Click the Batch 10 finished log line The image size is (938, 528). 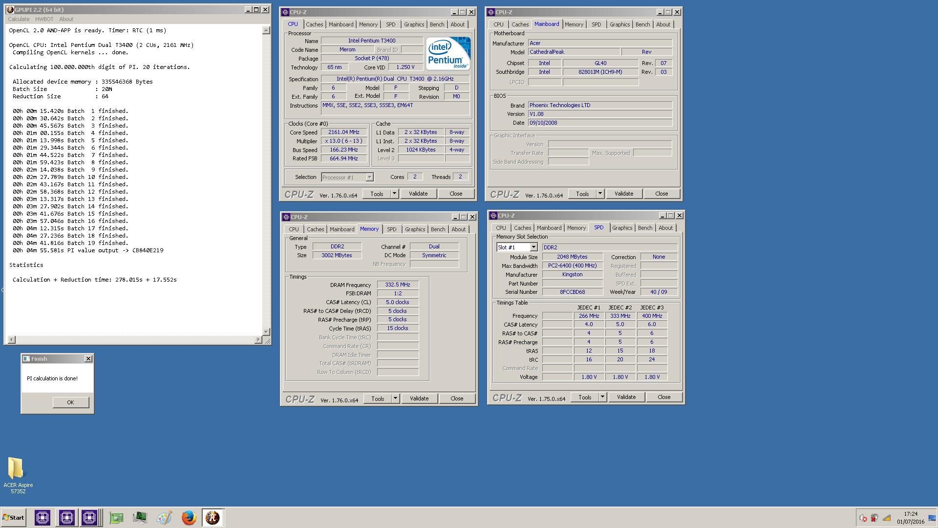[70, 177]
